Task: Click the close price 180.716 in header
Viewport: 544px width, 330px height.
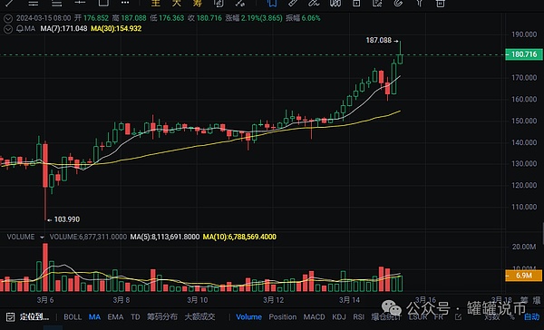Action: point(209,18)
